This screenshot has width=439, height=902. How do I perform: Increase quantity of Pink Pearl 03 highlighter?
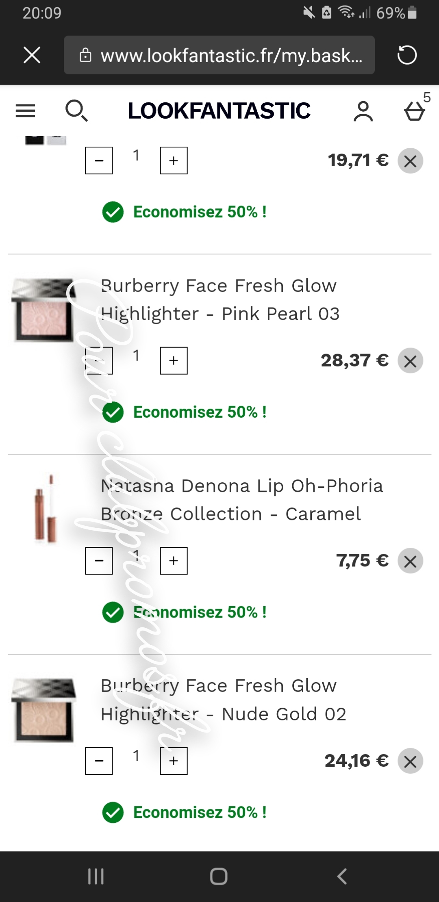coord(174,360)
